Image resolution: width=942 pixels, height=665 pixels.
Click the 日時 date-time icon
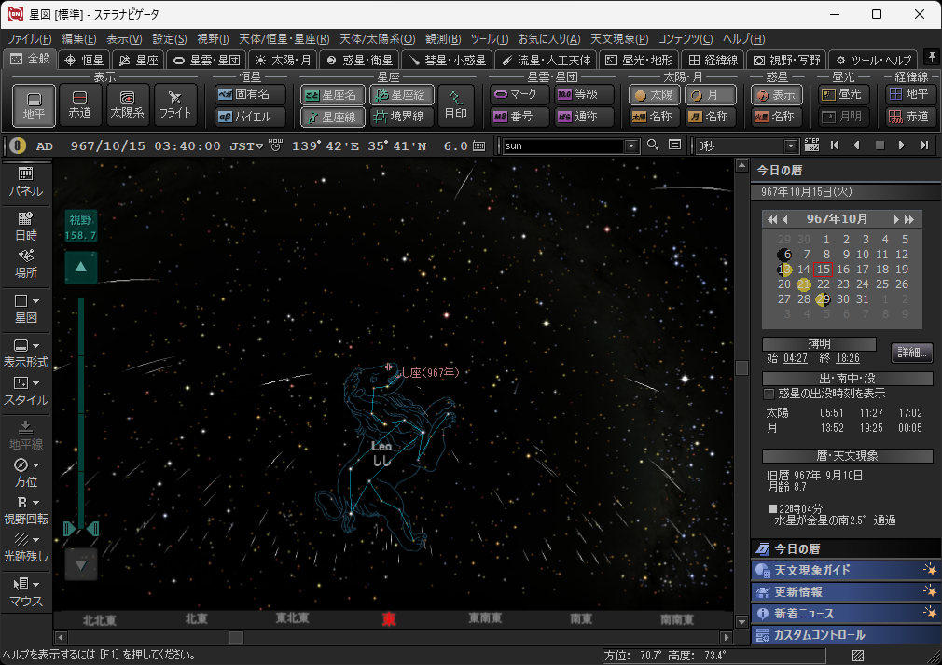pos(26,226)
